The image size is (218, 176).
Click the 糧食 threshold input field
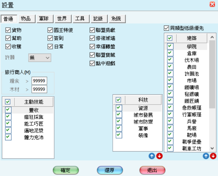39,81
